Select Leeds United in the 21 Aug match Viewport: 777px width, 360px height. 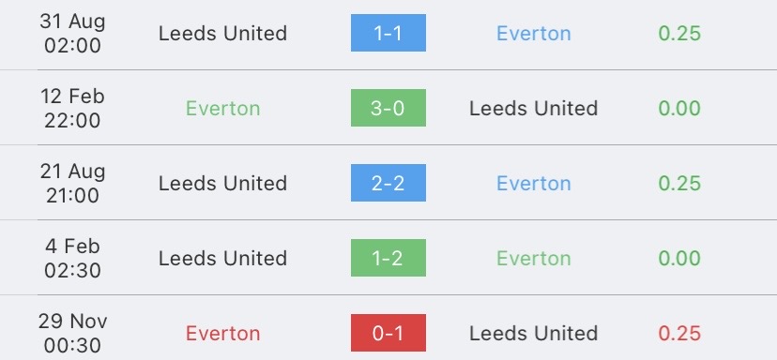tap(222, 183)
